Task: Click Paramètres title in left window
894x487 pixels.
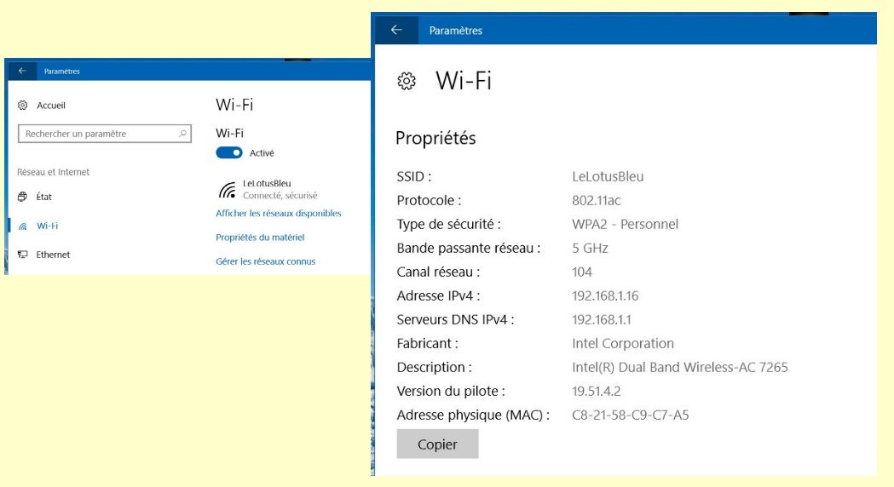Action: tap(61, 72)
